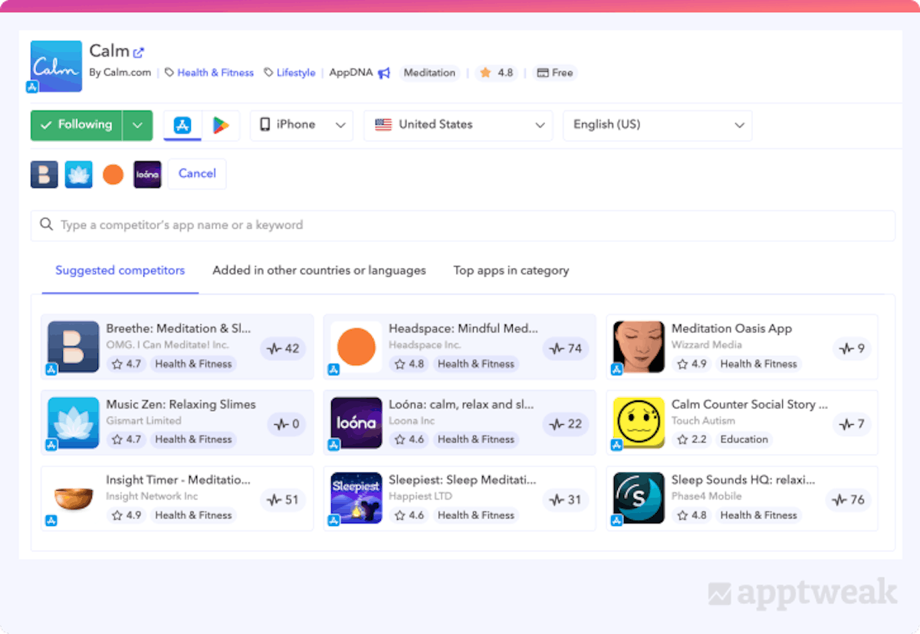Select Sleep Sounds HQ competitor card
Image resolution: width=920 pixels, height=634 pixels.
pos(741,498)
